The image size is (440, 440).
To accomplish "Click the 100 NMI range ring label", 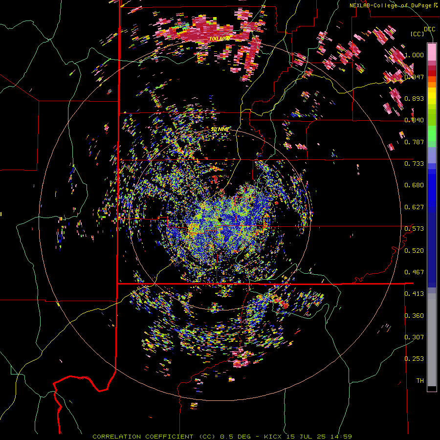I will pos(220,39).
